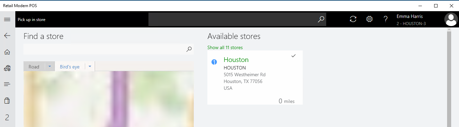
Task: Toggle the Houston store checkmark selection
Action: point(294,56)
